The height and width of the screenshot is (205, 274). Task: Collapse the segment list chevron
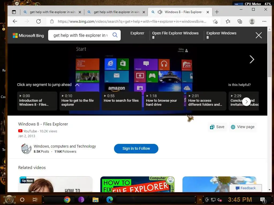click(77, 85)
